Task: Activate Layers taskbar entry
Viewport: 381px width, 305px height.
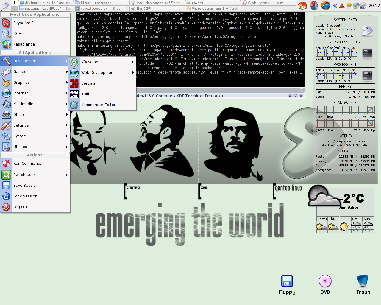Action: 213,3
